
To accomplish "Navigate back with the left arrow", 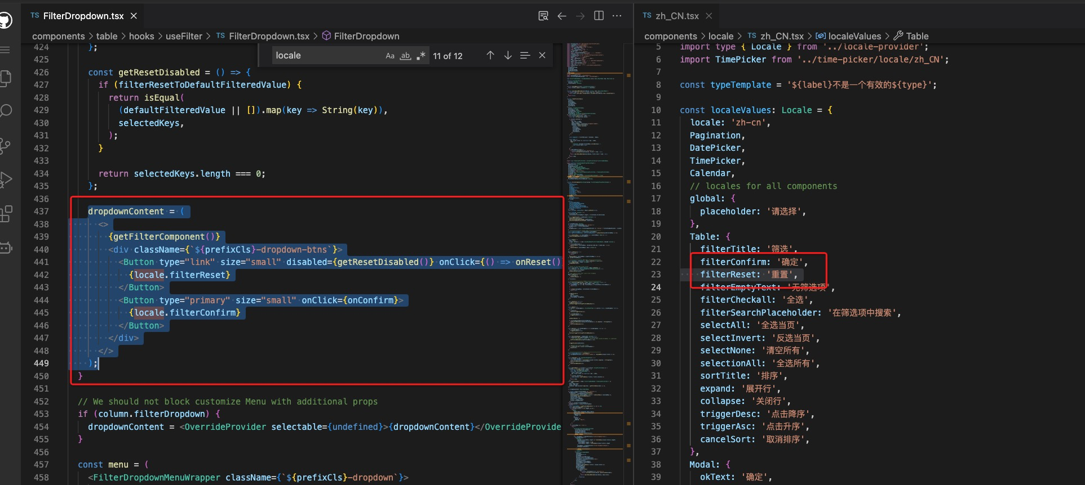I will tap(562, 16).
